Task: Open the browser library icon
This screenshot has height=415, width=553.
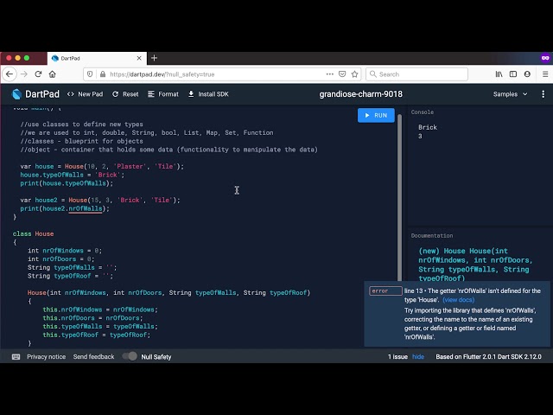Action: click(x=499, y=74)
